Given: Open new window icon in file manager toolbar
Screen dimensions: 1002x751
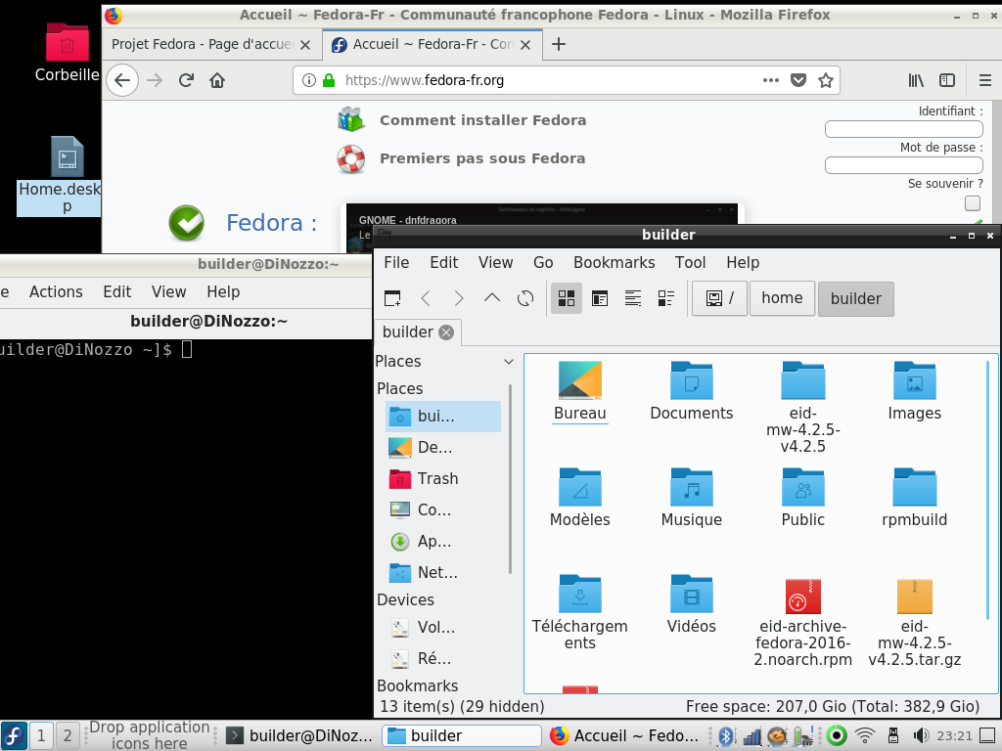Looking at the screenshot, I should tap(392, 298).
